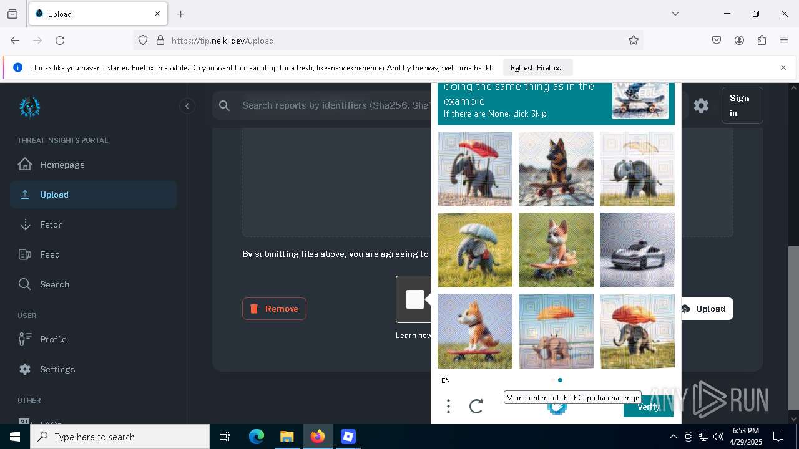Open the Firefox application menu
Viewport: 799px width, 449px height.
point(784,41)
